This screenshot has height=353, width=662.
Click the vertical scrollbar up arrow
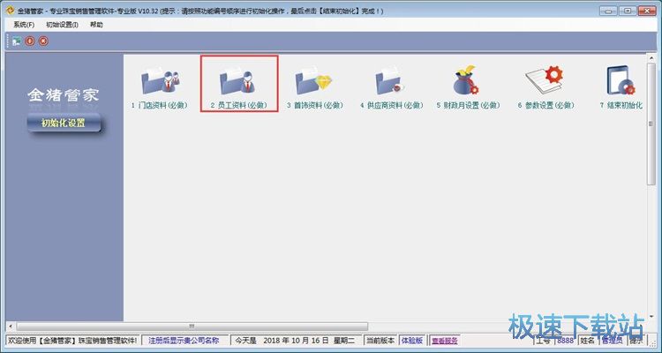(651, 59)
